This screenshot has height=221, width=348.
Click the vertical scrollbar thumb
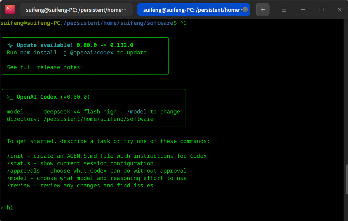click(347, 179)
